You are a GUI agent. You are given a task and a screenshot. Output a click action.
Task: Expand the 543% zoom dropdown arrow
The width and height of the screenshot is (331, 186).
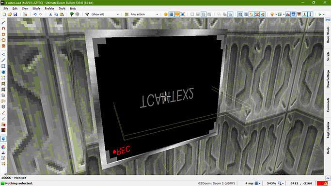tap(283, 184)
